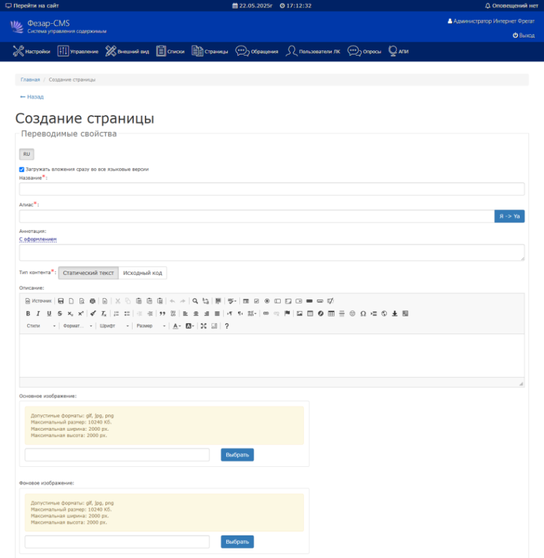Open the Размер size dropdown
Viewport: 544px width, 558px height.
coord(150,326)
